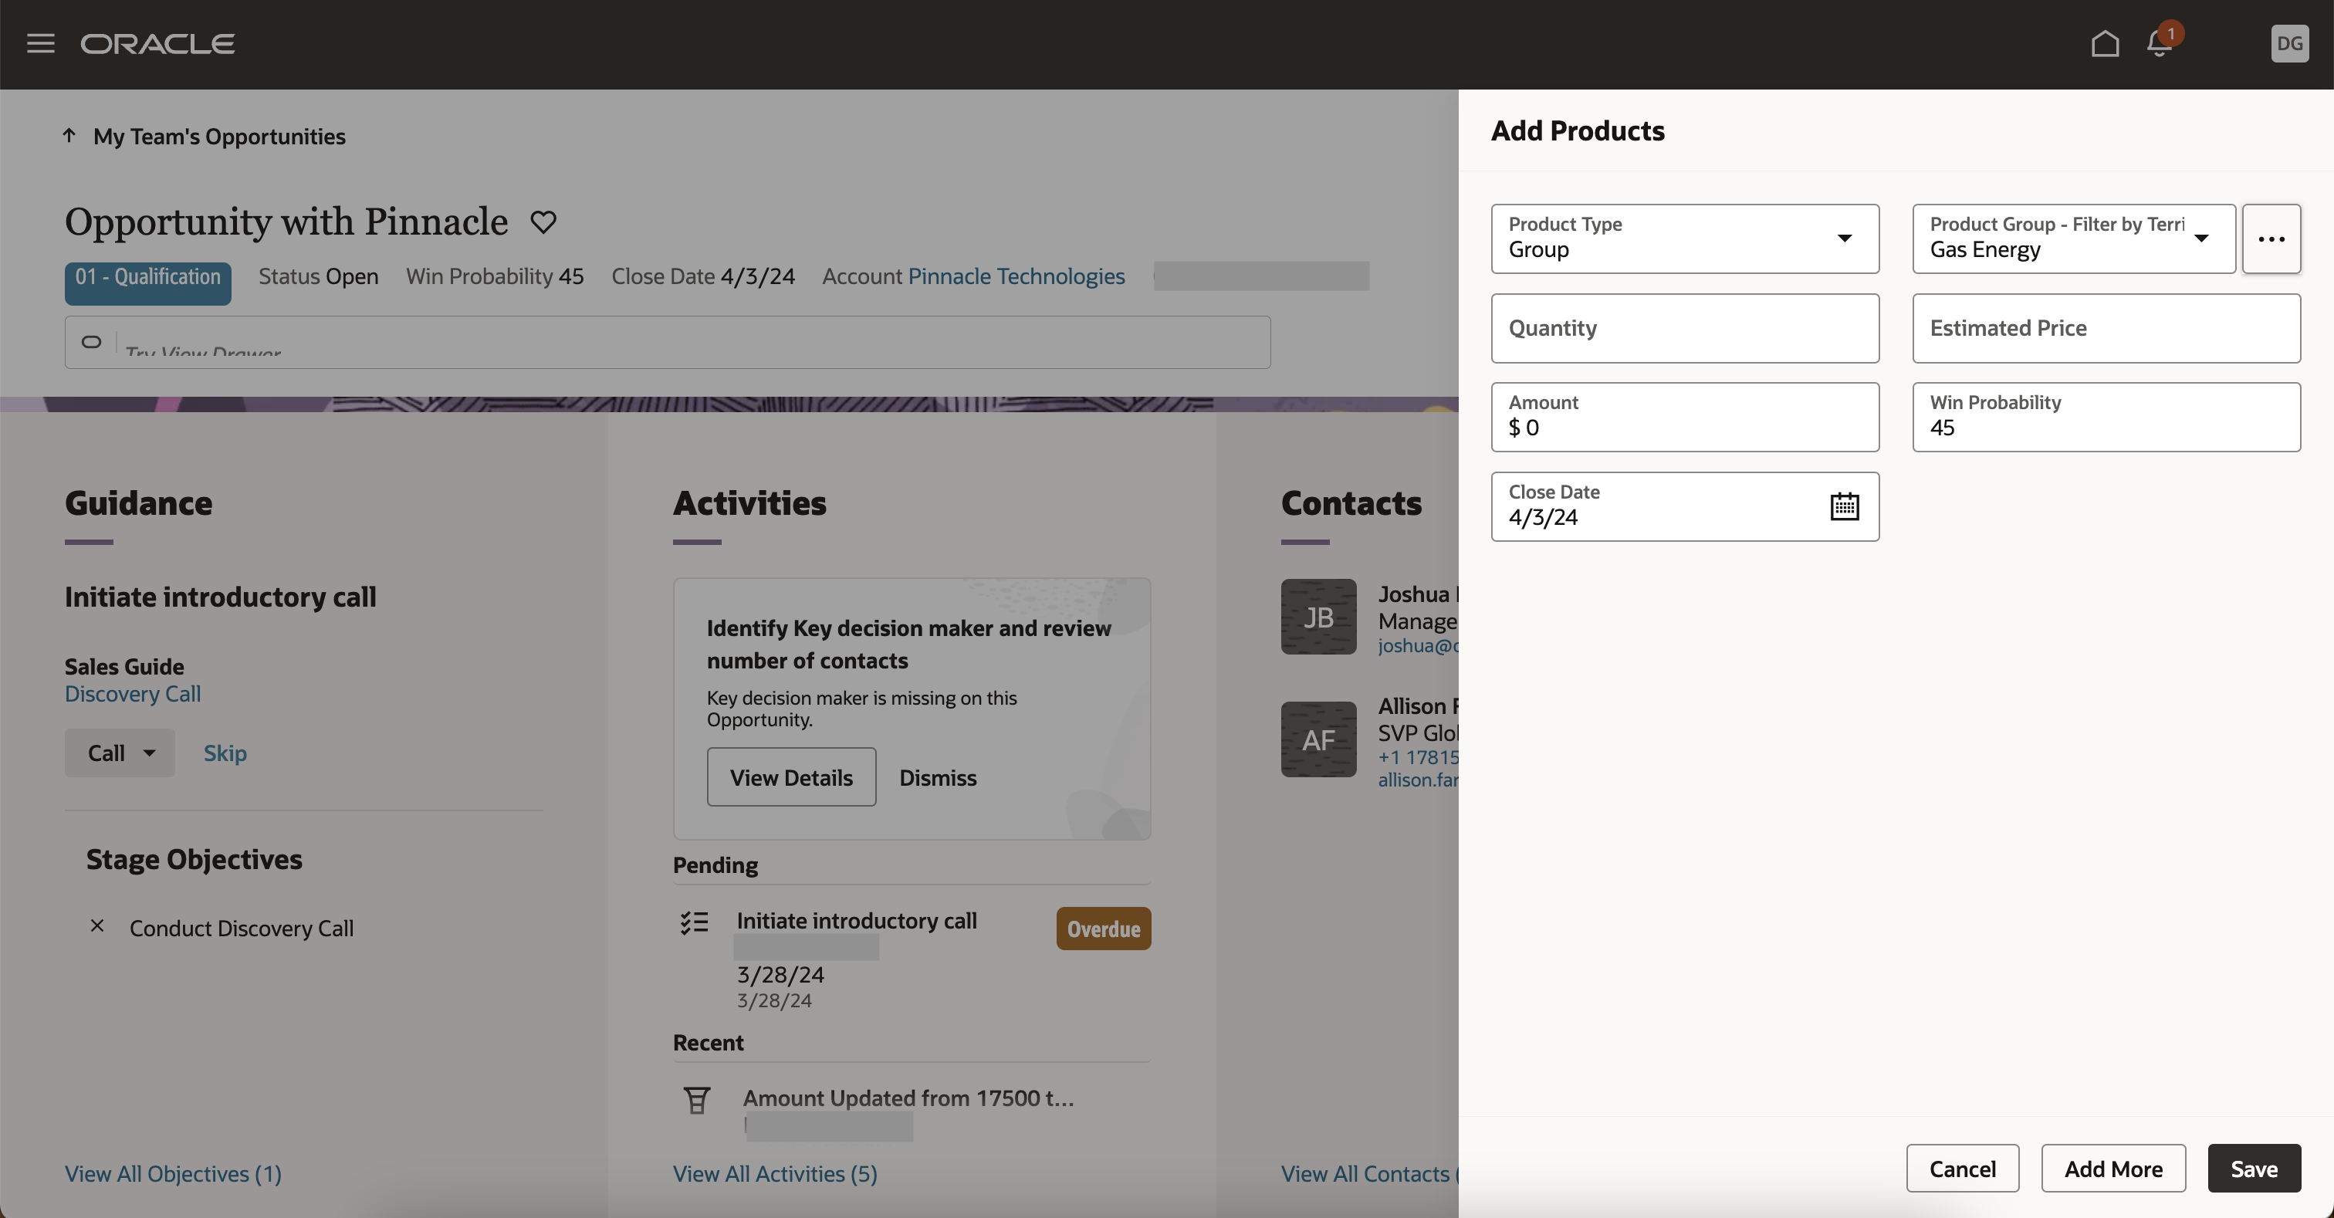Open Product Group territory filter dropdown
This screenshot has height=1218, width=2334.
pyautogui.click(x=2202, y=240)
